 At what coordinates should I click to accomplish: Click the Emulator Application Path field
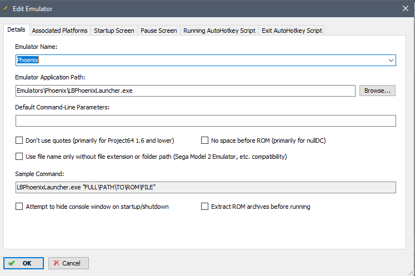coord(185,91)
